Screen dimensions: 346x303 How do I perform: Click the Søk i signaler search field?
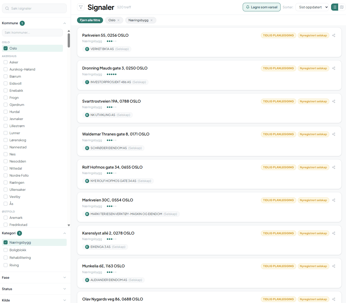coord(34,8)
